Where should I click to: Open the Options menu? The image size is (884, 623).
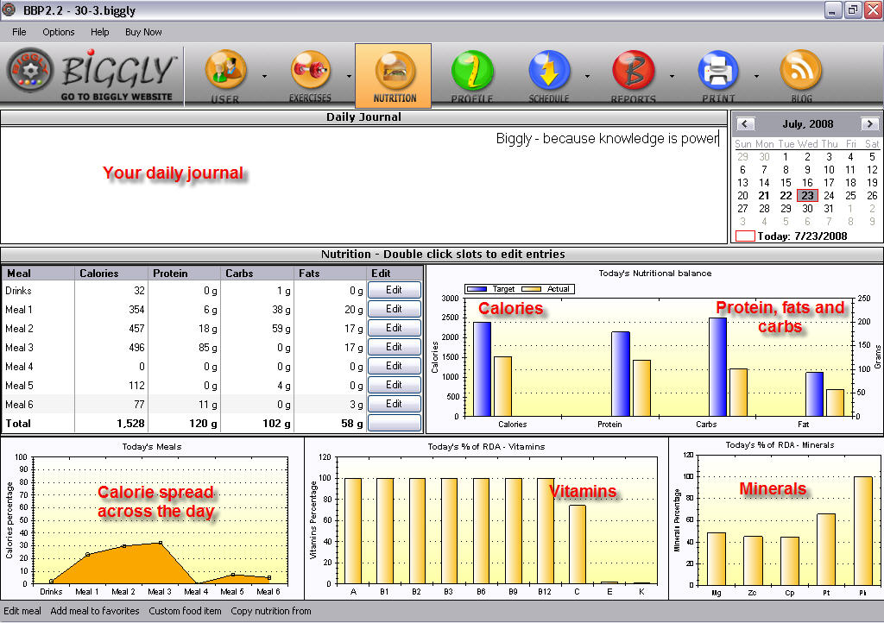[x=59, y=32]
